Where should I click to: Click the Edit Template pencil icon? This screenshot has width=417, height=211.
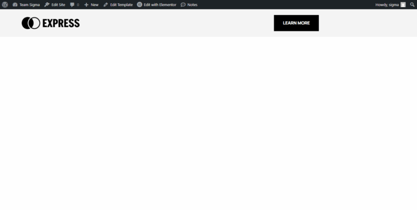pos(105,5)
